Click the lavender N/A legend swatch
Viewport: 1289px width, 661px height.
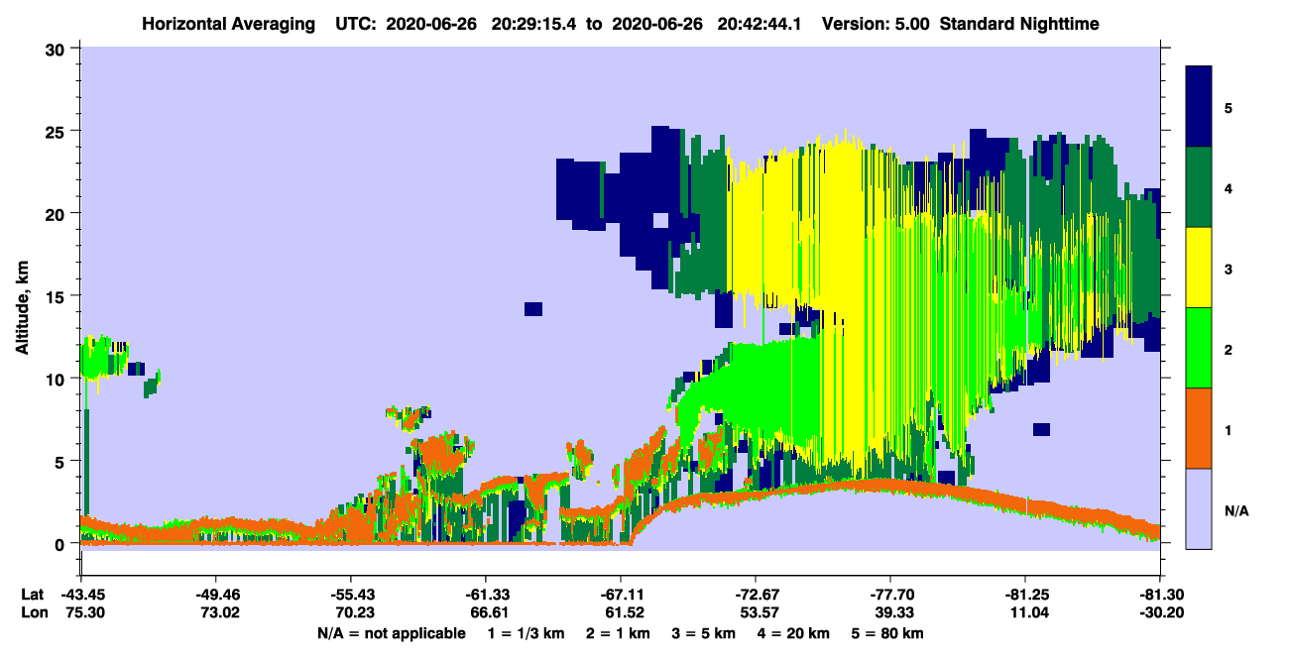(1199, 507)
